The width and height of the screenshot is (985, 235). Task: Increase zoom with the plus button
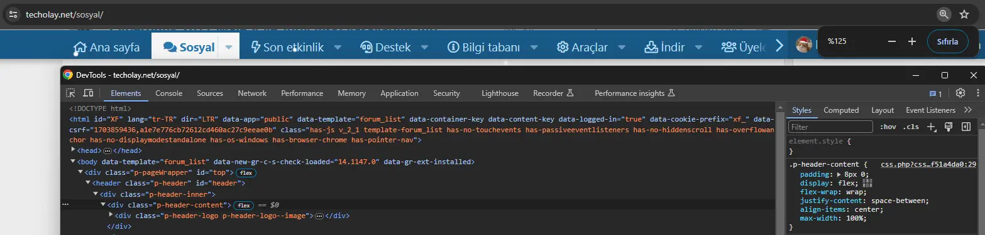point(912,41)
